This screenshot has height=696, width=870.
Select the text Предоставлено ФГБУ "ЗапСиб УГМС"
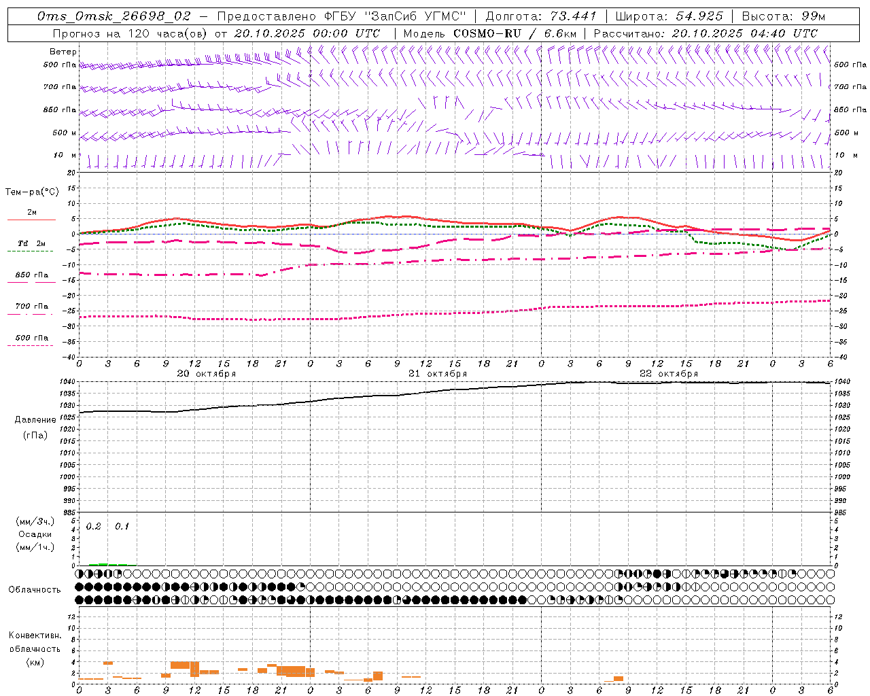pyautogui.click(x=342, y=16)
